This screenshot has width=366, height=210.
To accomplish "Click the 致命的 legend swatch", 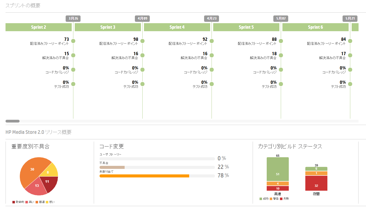I will point(14,202).
